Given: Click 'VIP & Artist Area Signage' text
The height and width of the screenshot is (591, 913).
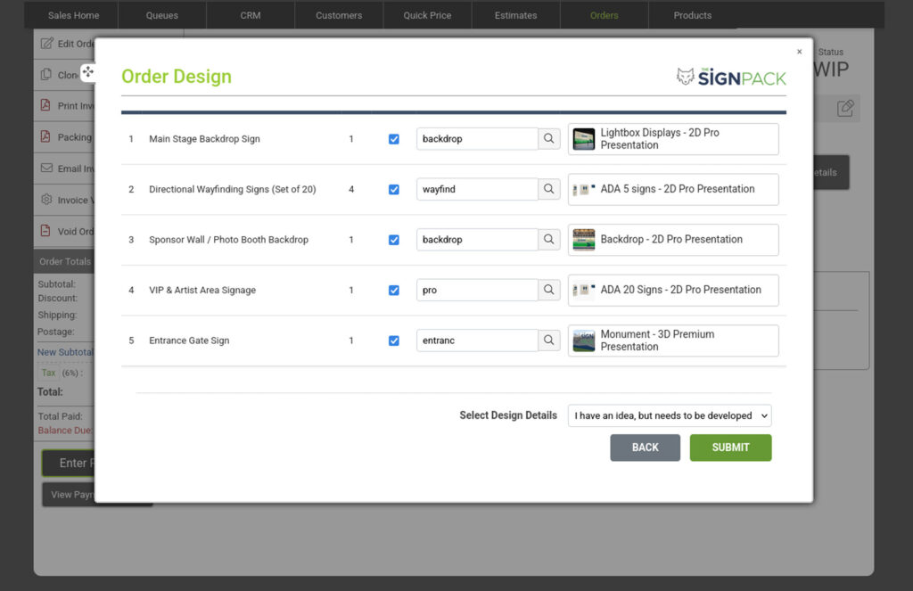Looking at the screenshot, I should tap(202, 290).
